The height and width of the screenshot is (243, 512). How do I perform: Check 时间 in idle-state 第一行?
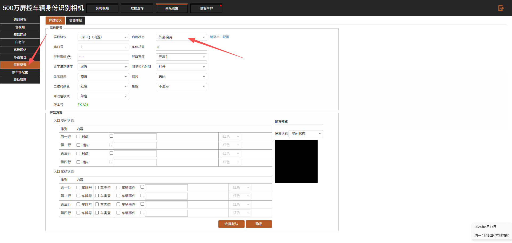[78, 137]
